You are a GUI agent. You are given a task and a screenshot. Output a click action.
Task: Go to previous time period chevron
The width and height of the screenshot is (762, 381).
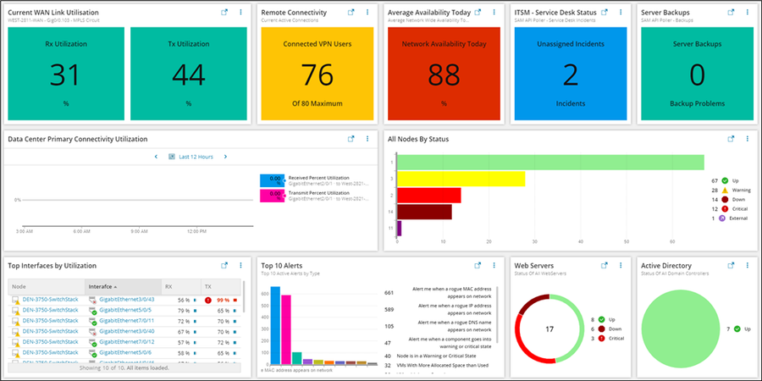point(156,157)
